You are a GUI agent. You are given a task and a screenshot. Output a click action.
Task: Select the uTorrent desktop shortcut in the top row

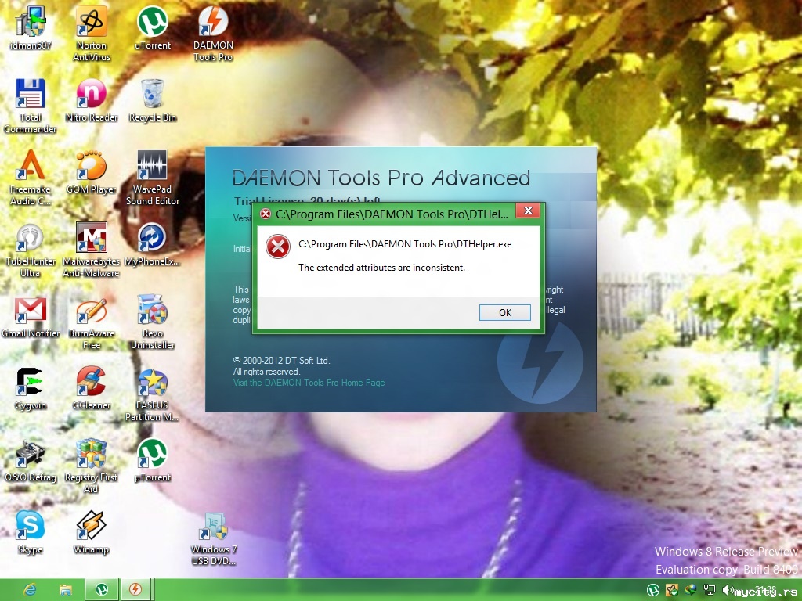153,28
